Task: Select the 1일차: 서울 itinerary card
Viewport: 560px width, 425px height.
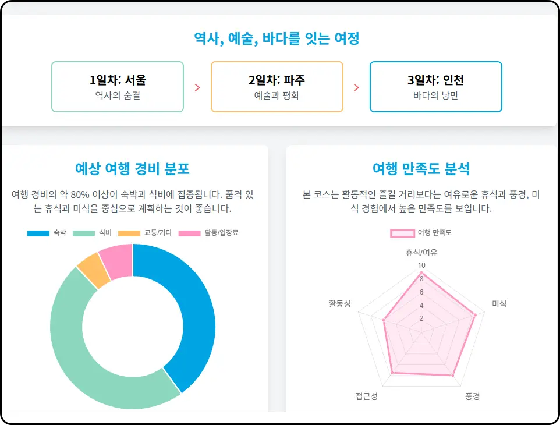Action: tap(117, 86)
